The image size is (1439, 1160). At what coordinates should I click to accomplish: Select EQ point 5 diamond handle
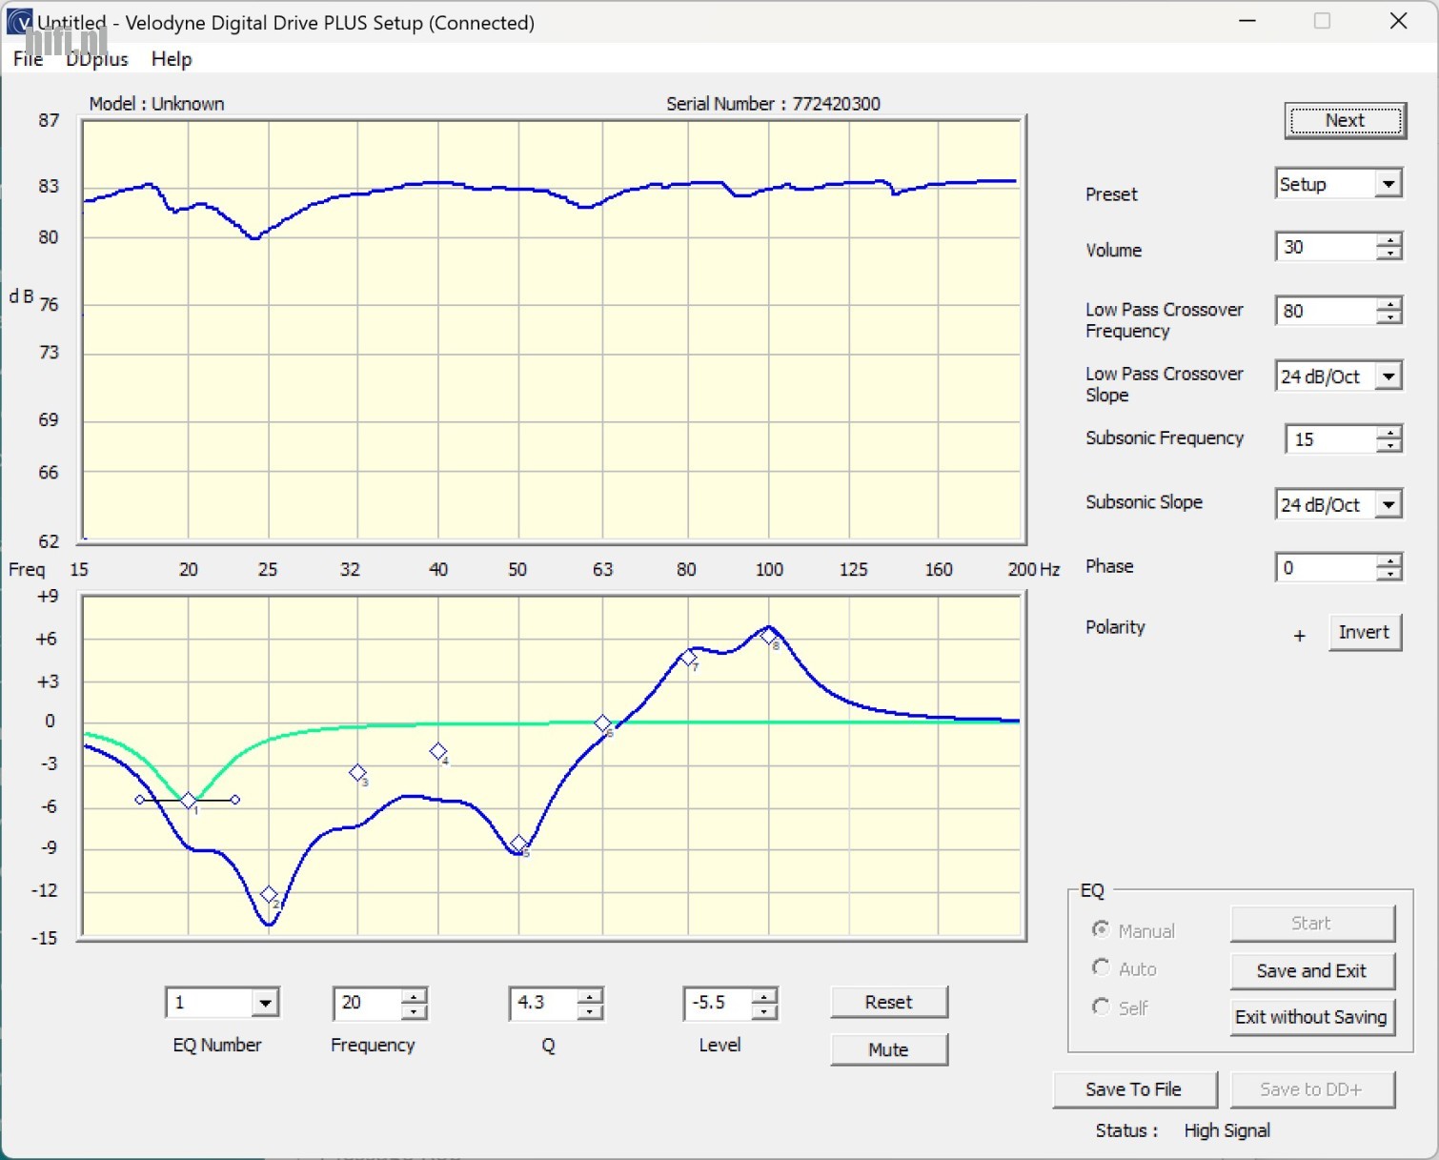(518, 844)
